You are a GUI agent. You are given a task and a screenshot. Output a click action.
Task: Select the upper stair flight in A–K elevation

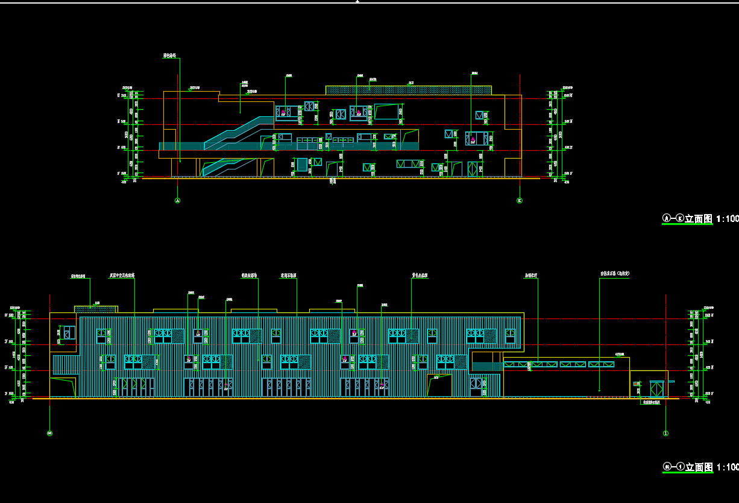[239, 133]
